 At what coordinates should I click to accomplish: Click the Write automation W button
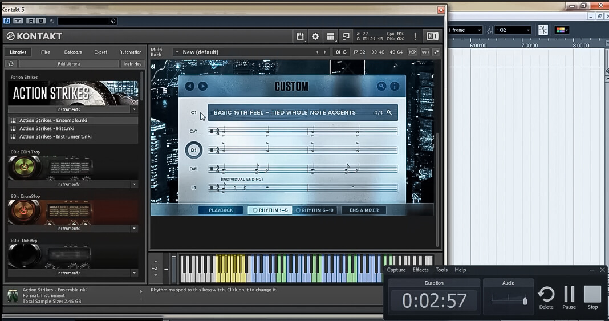(x=41, y=21)
